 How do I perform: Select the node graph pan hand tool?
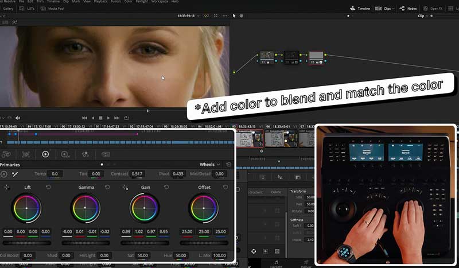242,16
